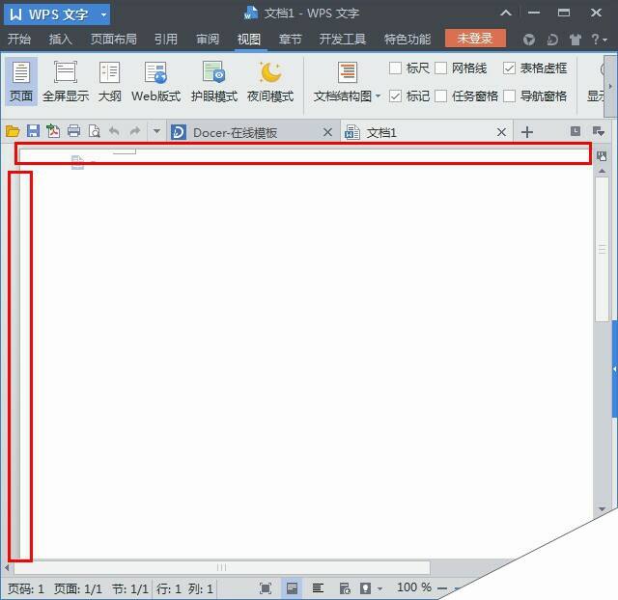618x600 pixels.
Task: Click the Docer icon on template tab
Action: pos(178,132)
